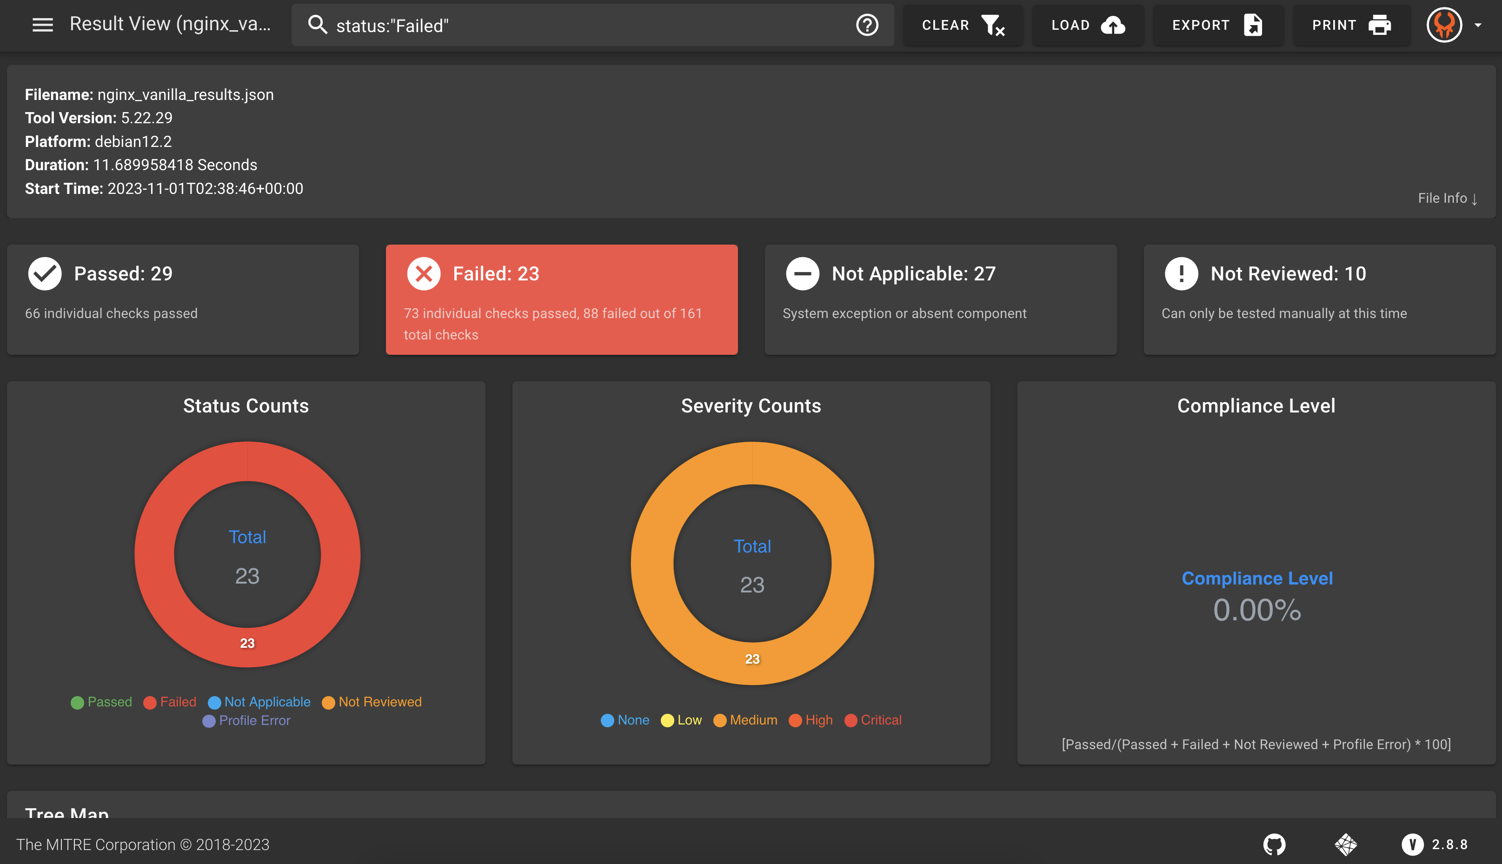1502x864 pixels.
Task: Click the PRINT button
Action: [1351, 25]
